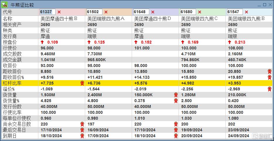Remove warrant 61547 with its red X
The height and width of the screenshot is (141, 274).
point(246,12)
